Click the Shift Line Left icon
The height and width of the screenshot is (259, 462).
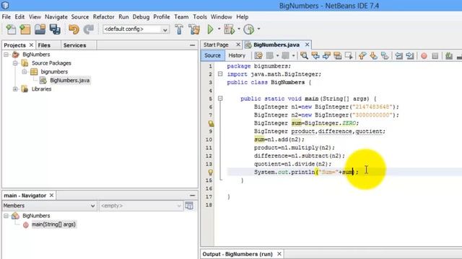pos(399,55)
